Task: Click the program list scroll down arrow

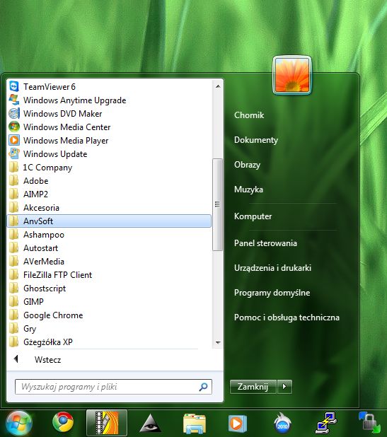Action: coord(218,342)
